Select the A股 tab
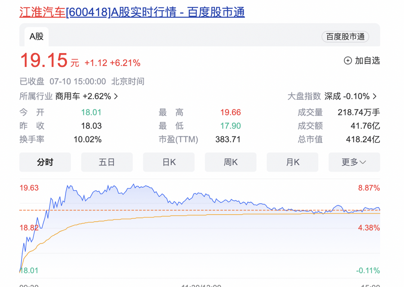The image size is (404, 287). pos(37,37)
